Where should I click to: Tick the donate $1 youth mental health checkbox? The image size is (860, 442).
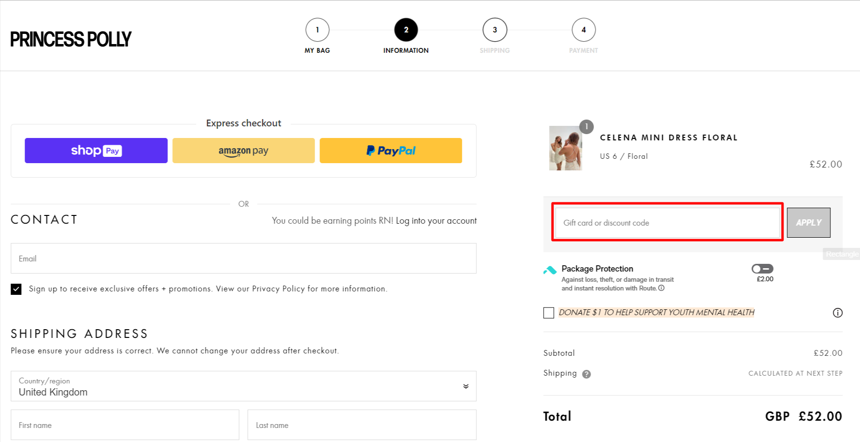(549, 313)
